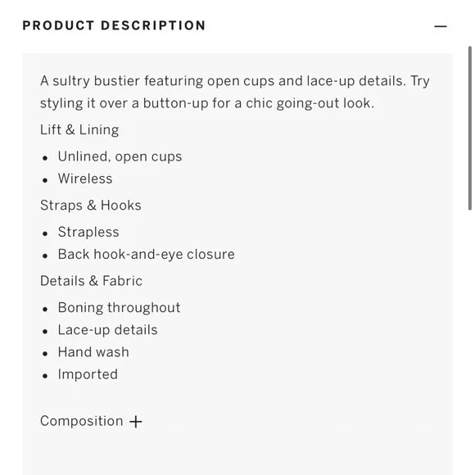The image size is (475, 475).
Task: Click the Boning throughout bullet
Action: 119,307
